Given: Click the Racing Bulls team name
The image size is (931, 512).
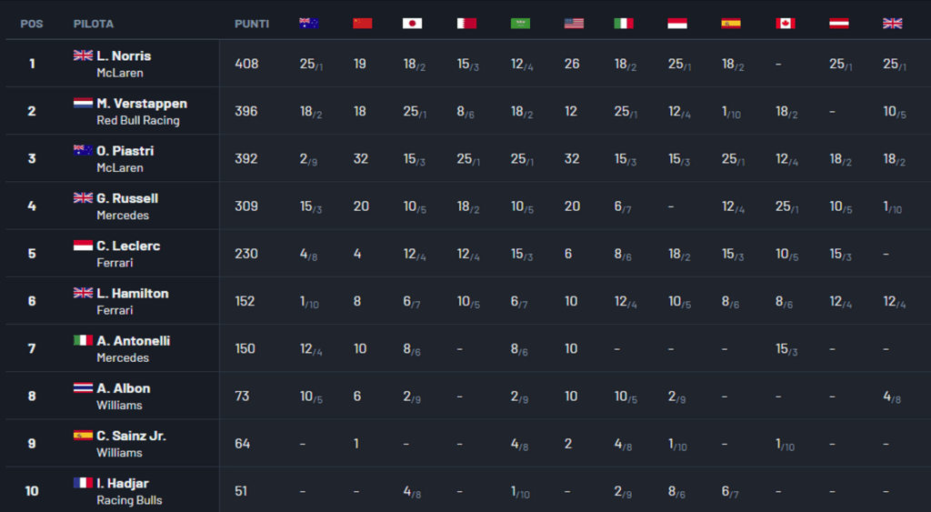Looking at the screenshot, I should click(129, 499).
